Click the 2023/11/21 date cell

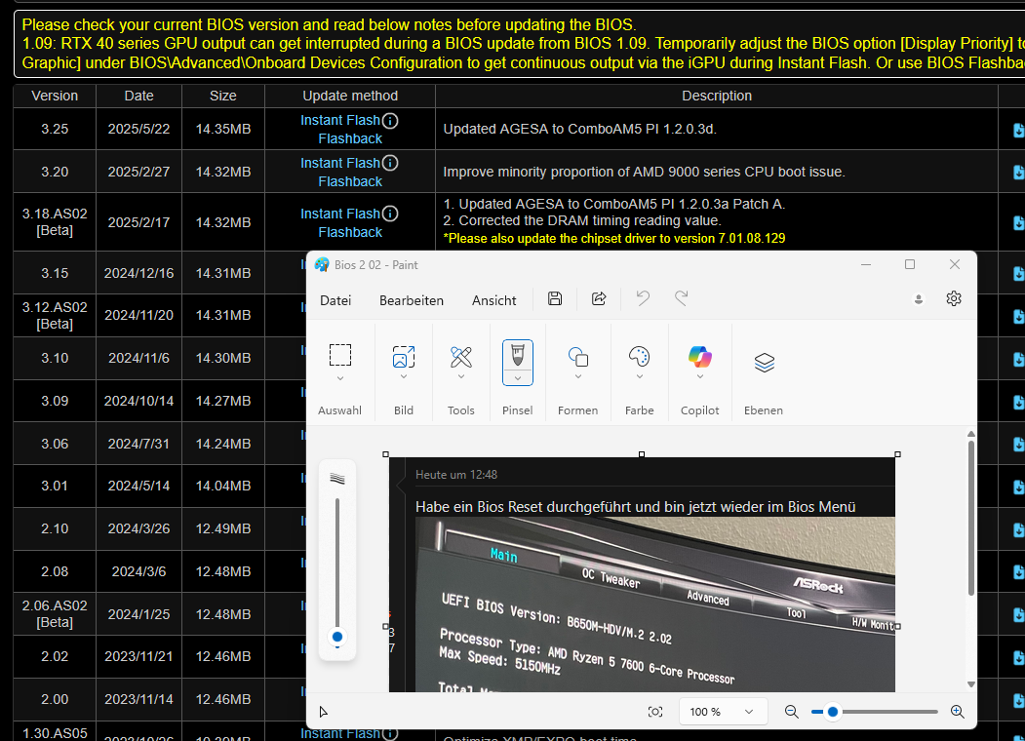click(x=138, y=656)
